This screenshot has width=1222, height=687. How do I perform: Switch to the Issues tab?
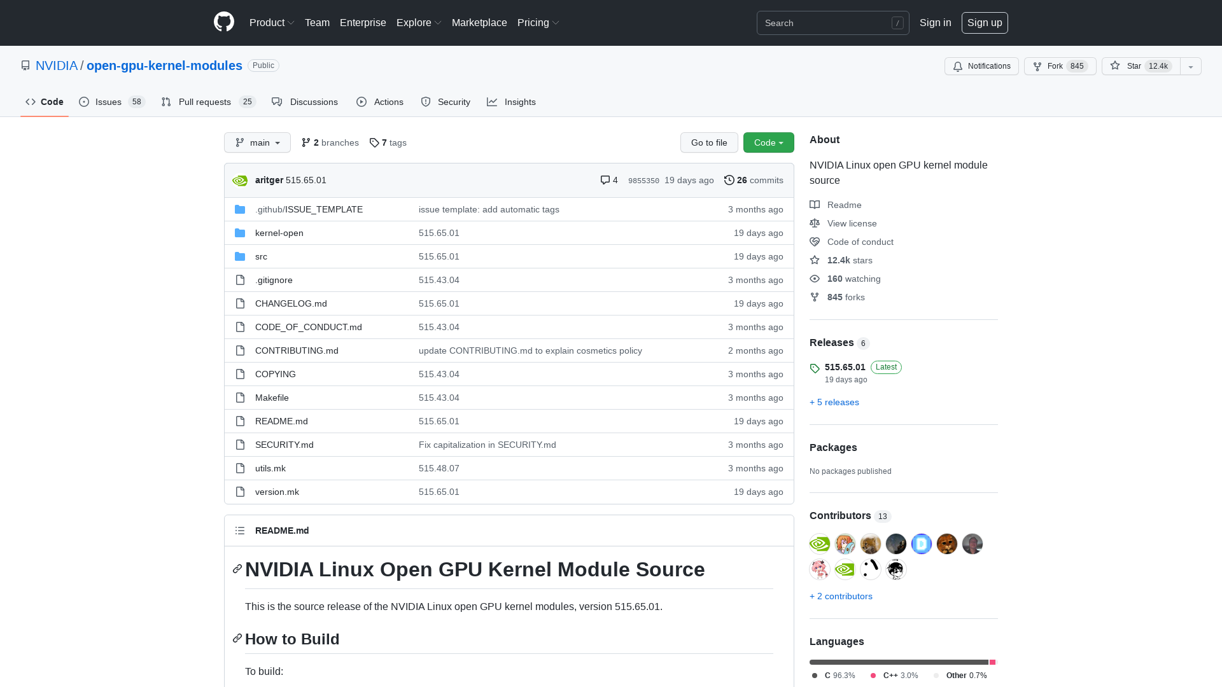click(x=112, y=102)
